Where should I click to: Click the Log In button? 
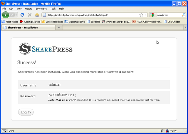coord(26,112)
